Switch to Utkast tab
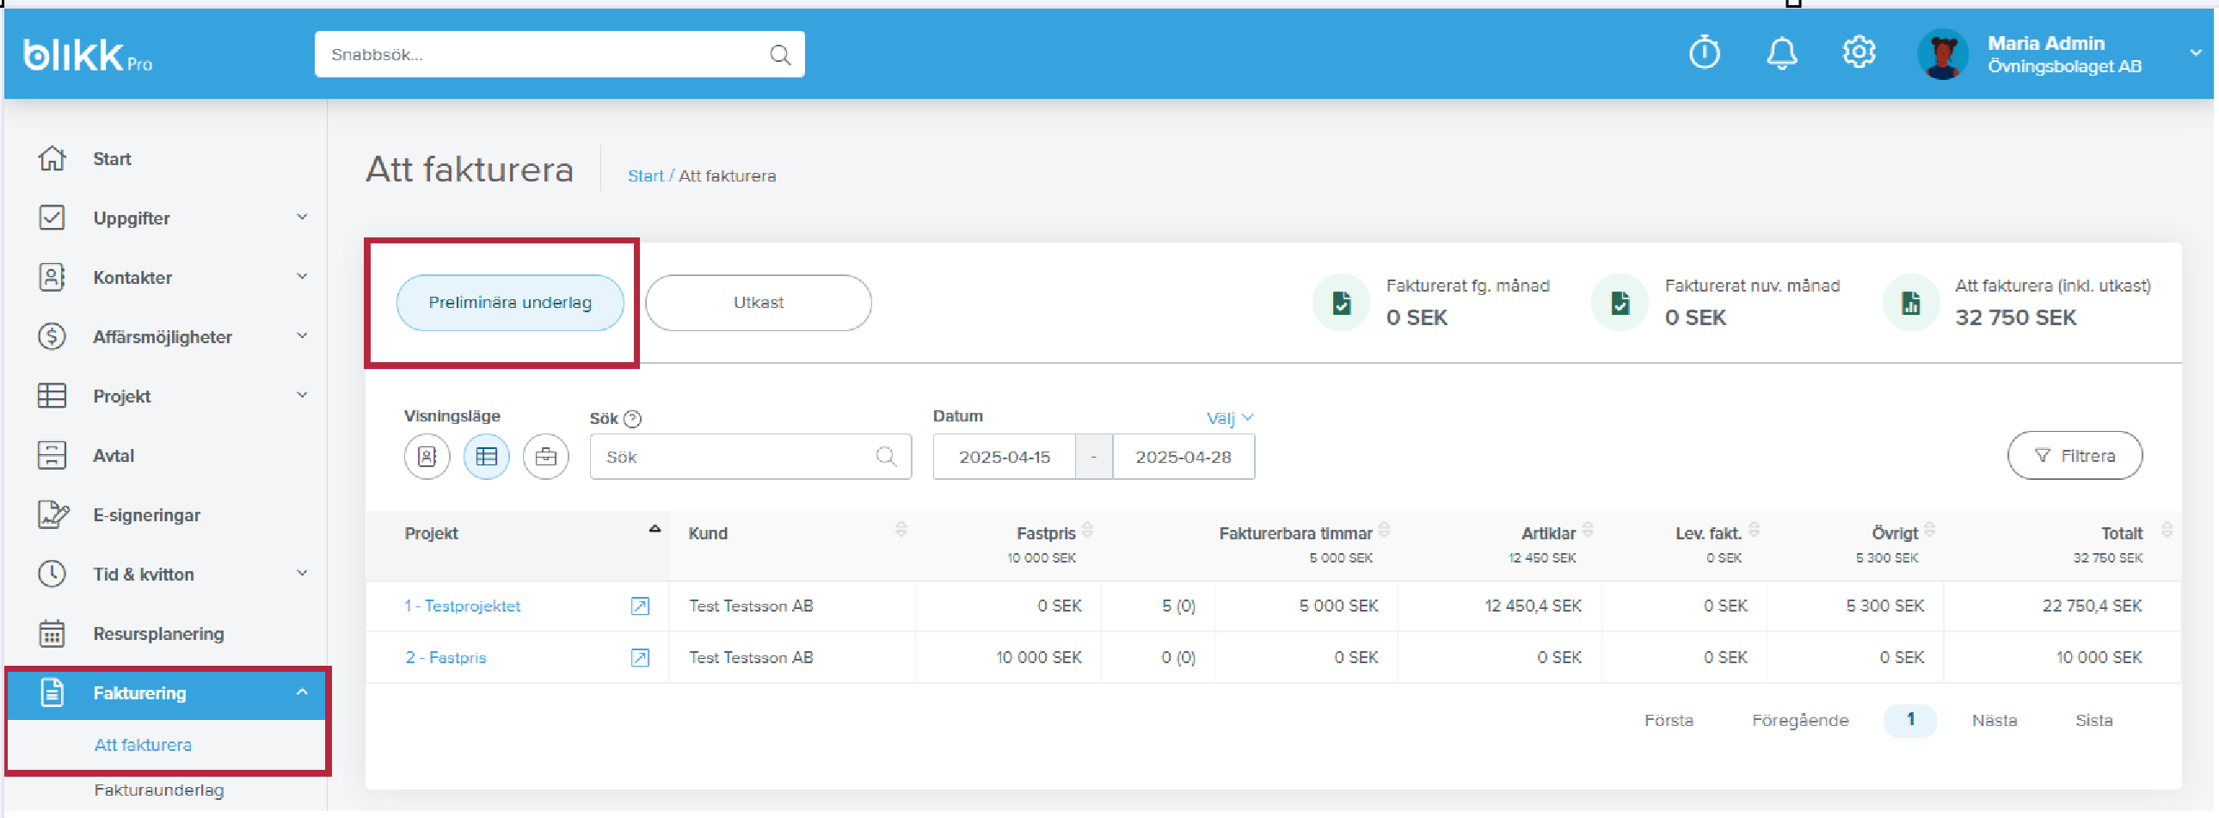 [758, 303]
